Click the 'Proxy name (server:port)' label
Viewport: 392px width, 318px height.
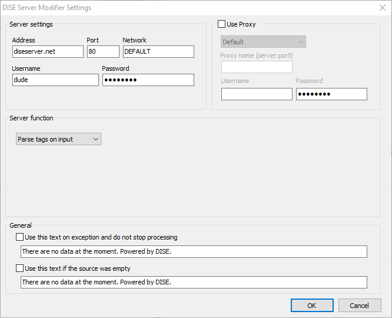coord(257,55)
